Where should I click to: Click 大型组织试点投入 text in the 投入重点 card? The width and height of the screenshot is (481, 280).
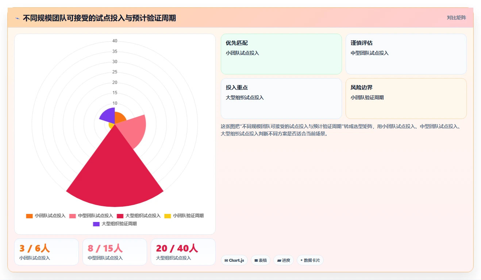(245, 97)
